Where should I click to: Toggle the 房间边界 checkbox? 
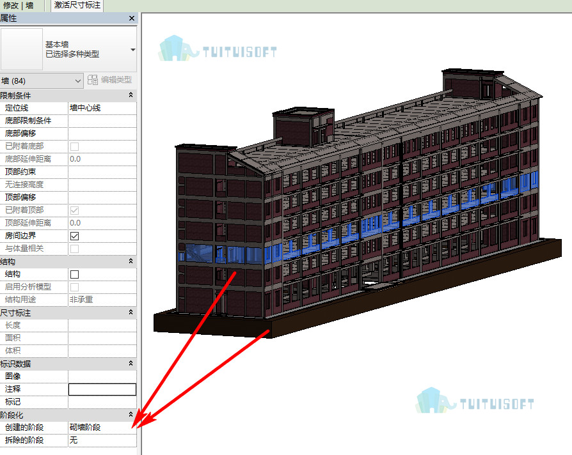[x=74, y=236]
